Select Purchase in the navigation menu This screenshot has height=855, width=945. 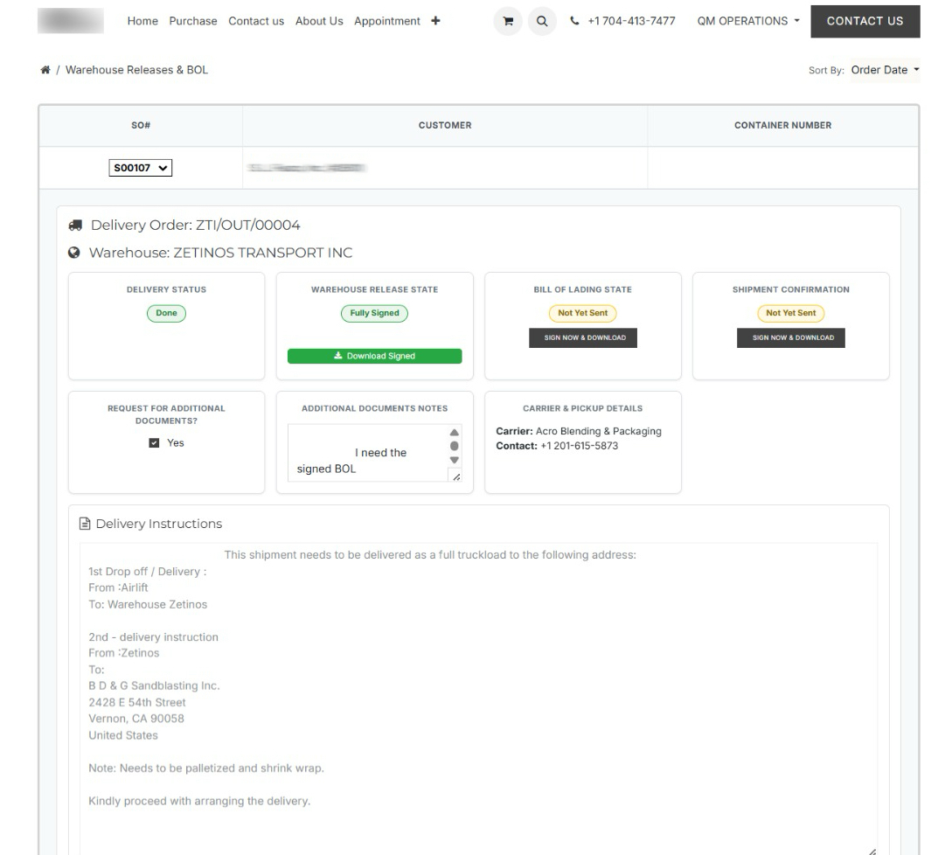pyautogui.click(x=192, y=21)
